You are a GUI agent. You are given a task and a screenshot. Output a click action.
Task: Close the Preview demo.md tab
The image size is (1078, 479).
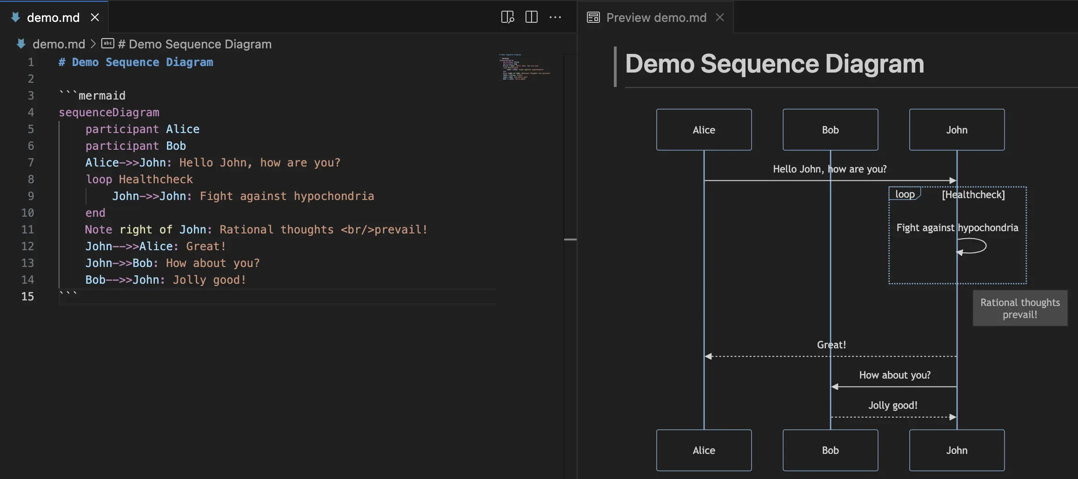click(720, 17)
